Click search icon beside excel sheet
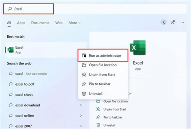 click(11, 94)
